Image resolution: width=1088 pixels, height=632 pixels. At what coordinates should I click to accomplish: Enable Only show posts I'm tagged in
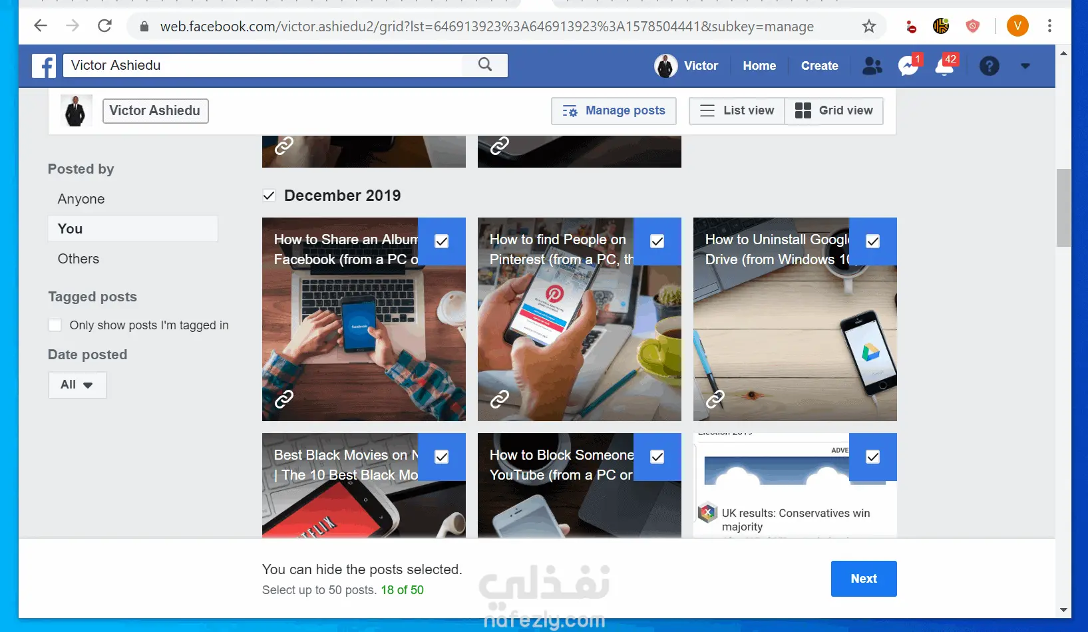point(55,325)
